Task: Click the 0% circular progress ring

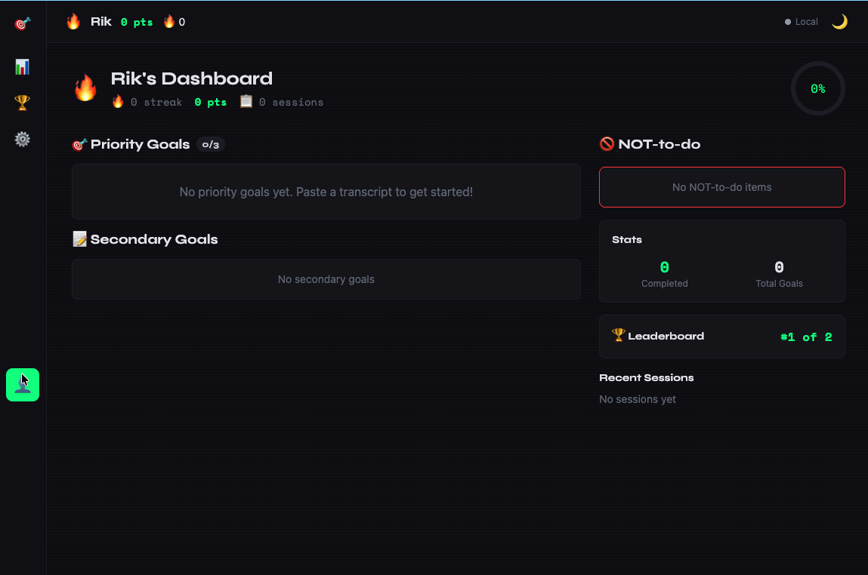Action: [817, 89]
